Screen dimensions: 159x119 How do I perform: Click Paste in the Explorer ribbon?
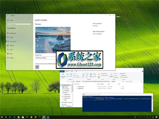click(71, 75)
